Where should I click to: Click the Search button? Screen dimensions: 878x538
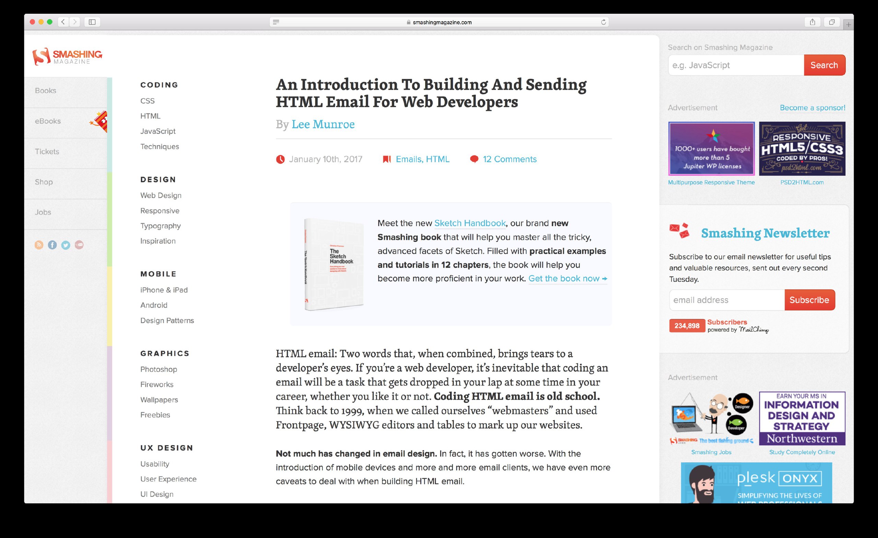pyautogui.click(x=824, y=65)
